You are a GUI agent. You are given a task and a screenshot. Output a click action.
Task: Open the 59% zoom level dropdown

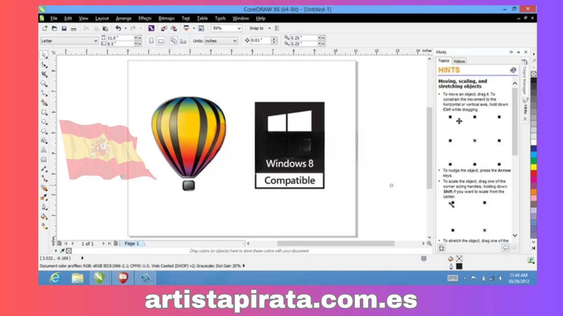(227, 28)
